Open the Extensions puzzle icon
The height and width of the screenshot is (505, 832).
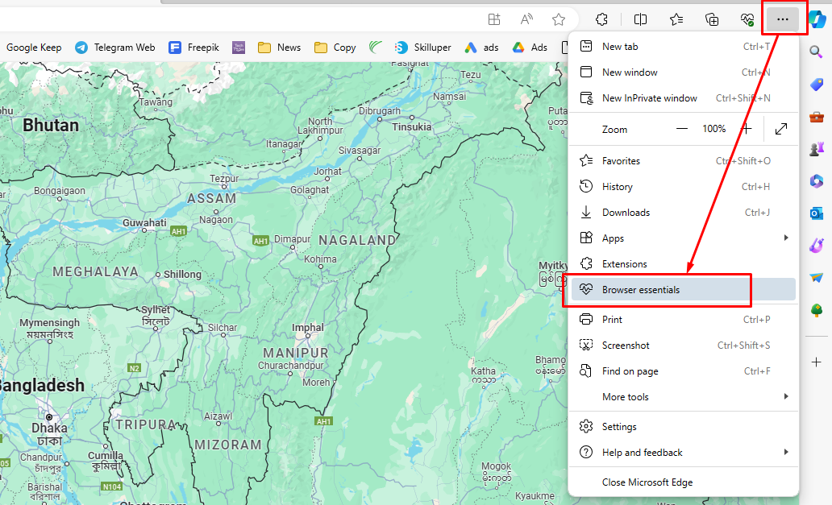point(601,19)
